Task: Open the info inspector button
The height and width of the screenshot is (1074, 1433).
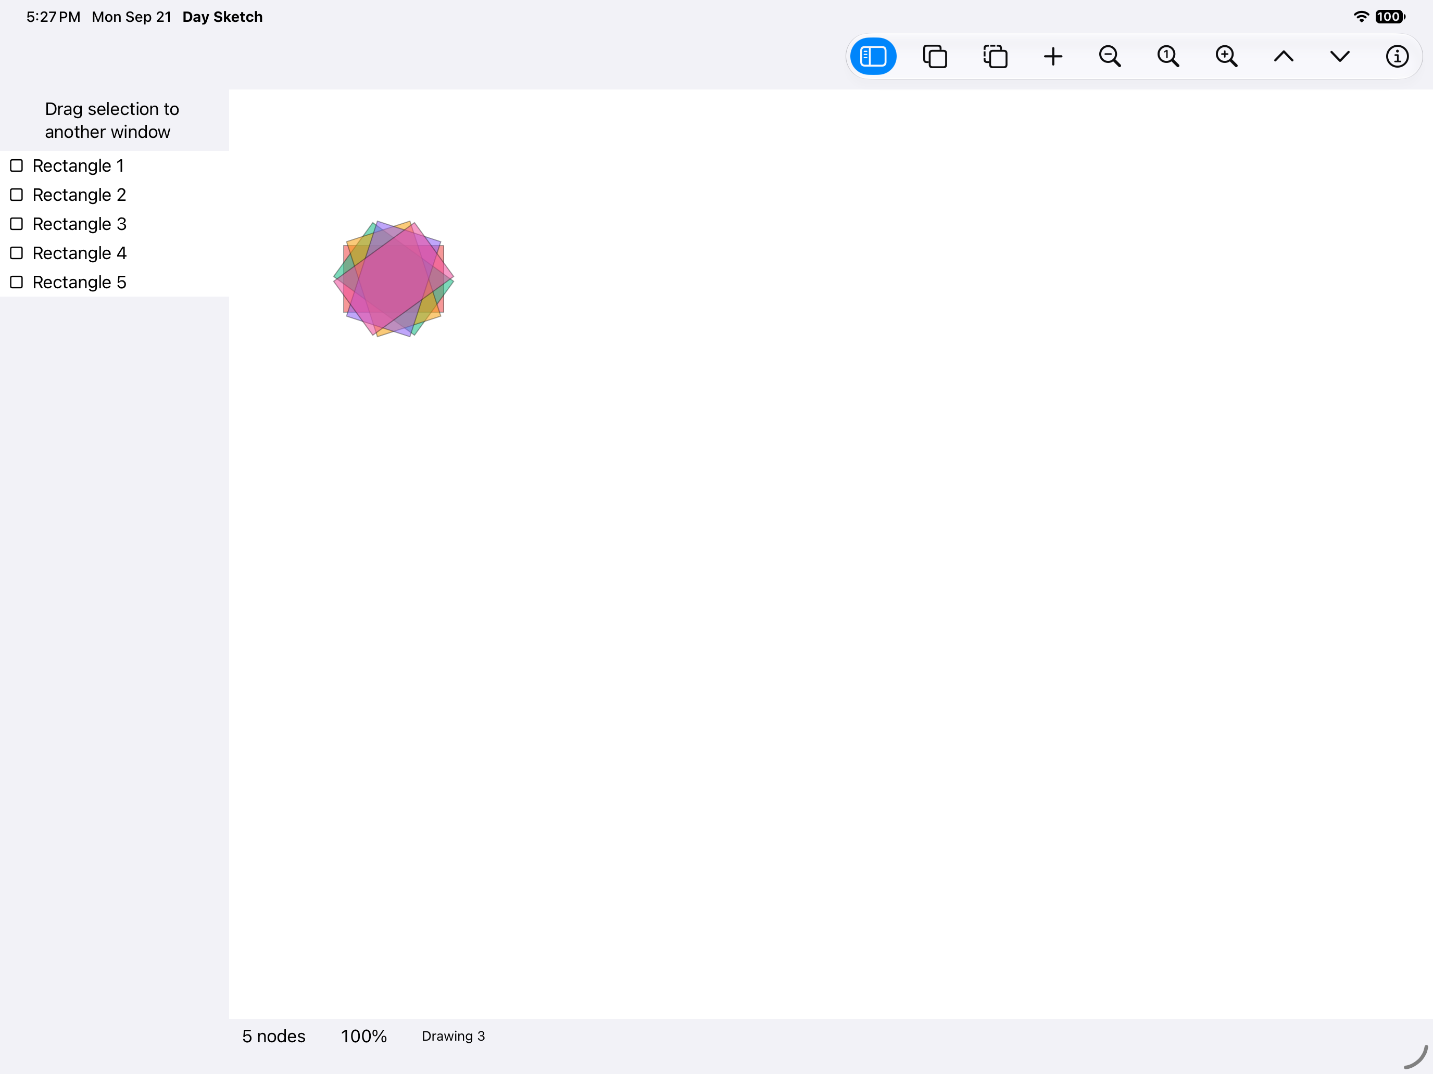Action: pos(1397,56)
